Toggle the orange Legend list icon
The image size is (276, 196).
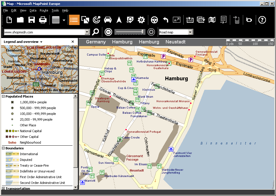coord(74,20)
